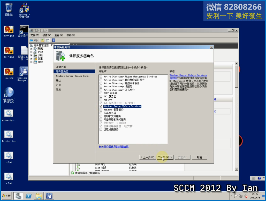The width and height of the screenshot is (266, 201).
Task: Open the 开始 Start button
Action: [6, 196]
